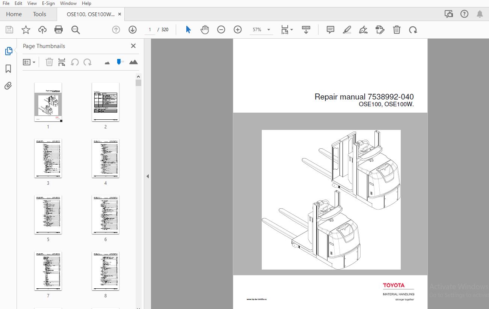Click the www.toyota-forklifts.eu link on page
The width and height of the screenshot is (489, 309).
click(x=257, y=299)
